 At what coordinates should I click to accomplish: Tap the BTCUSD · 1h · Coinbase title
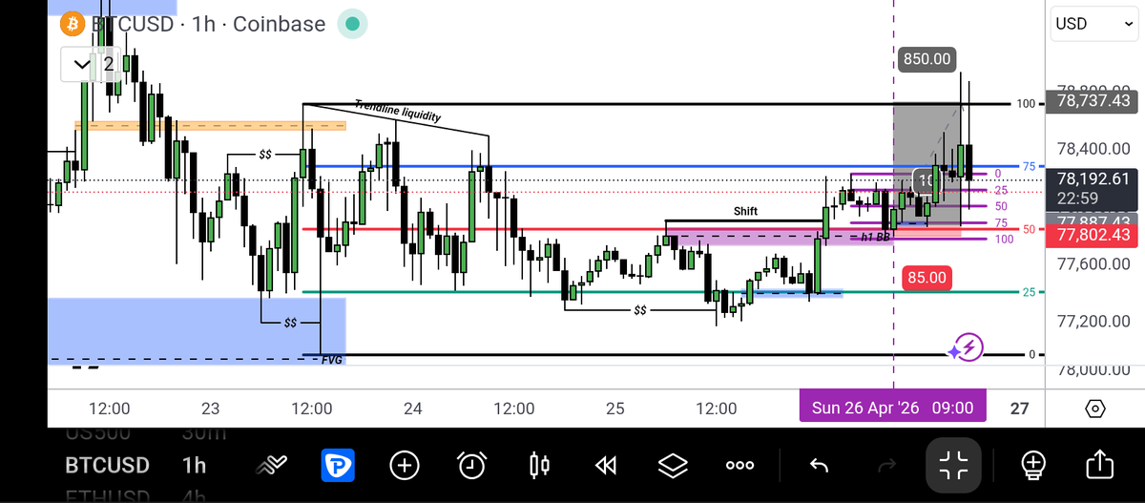tap(206, 24)
